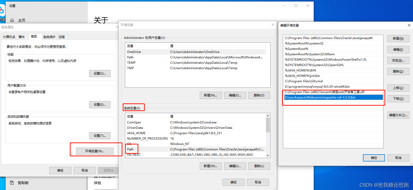This screenshot has height=190, width=413.
Task: Click 编辑文本(T)... button
Action: pos(398,115)
